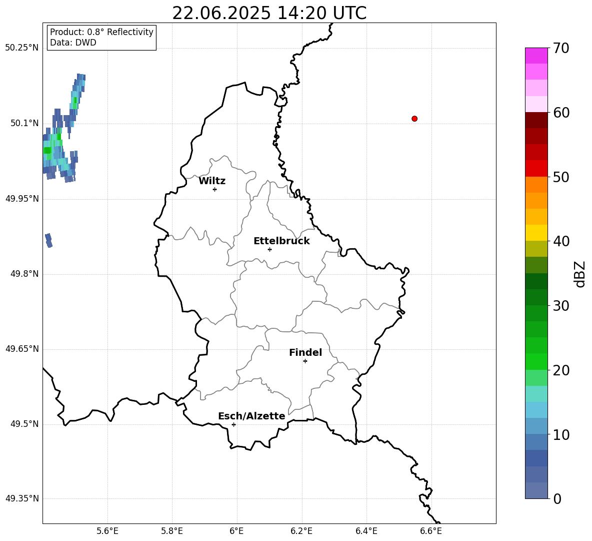This screenshot has width=592, height=541.
Task: Click the 60 value on colorbar
Action: [x=561, y=113]
